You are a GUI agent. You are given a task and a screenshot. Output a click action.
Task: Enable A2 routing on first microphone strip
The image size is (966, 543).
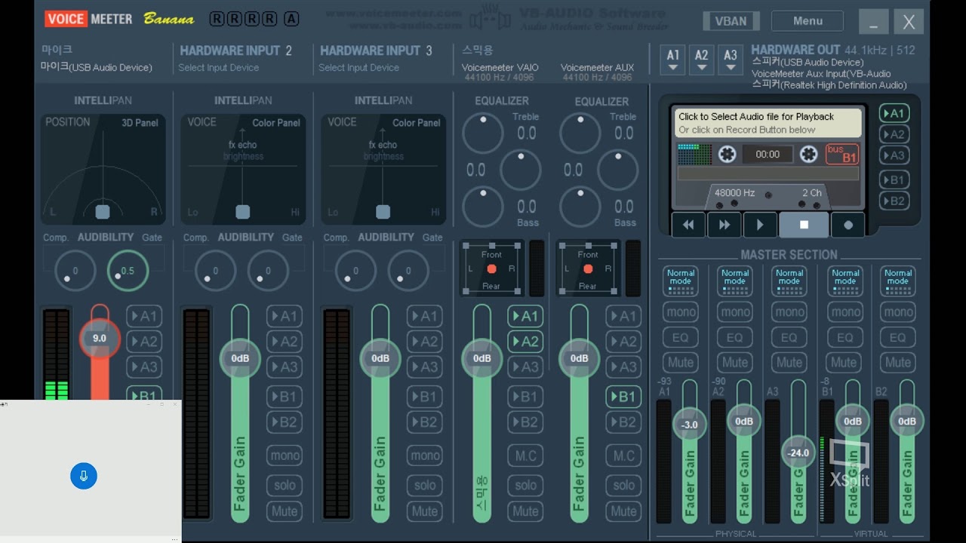click(x=144, y=342)
